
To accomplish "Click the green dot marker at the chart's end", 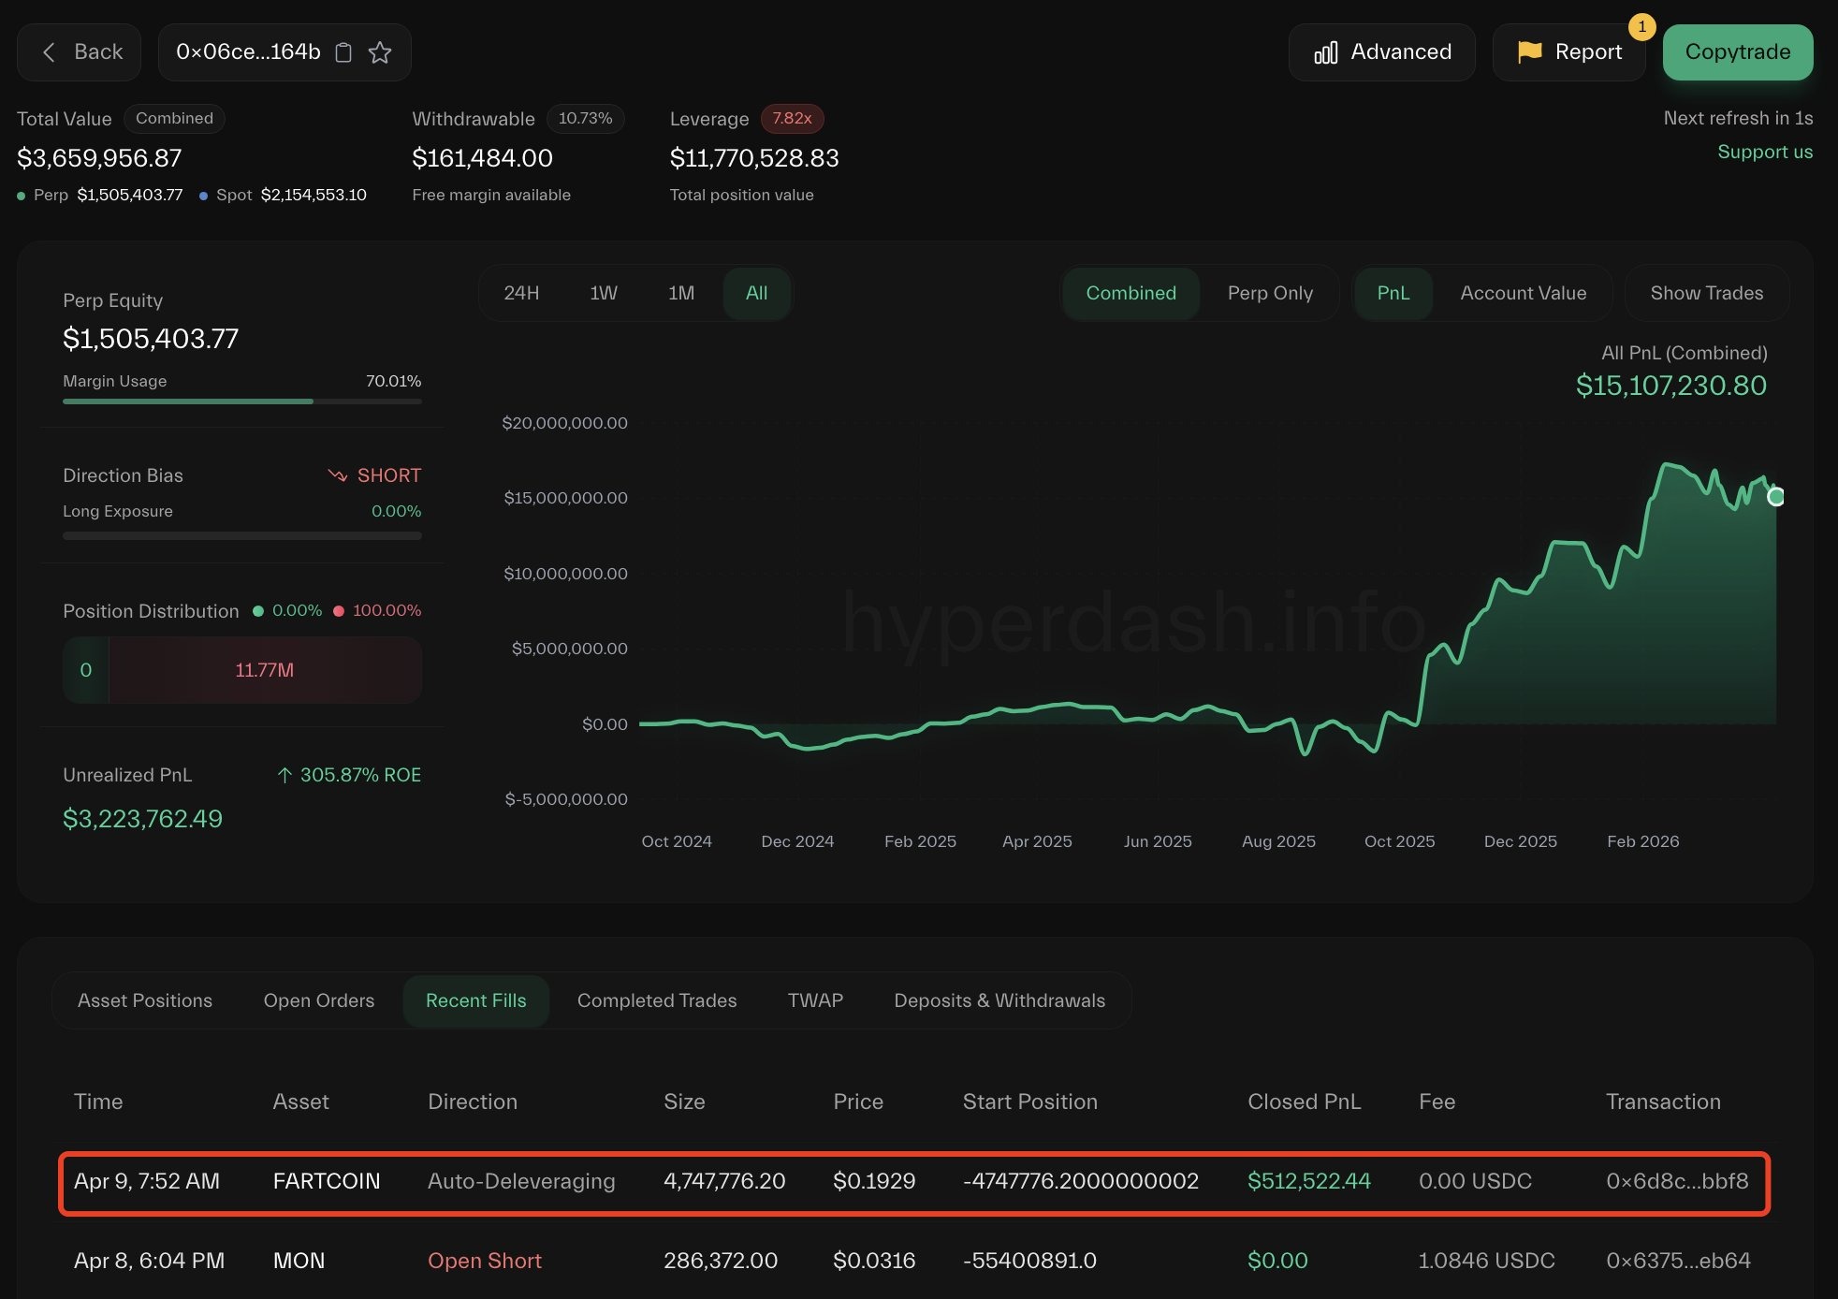I will (1775, 497).
